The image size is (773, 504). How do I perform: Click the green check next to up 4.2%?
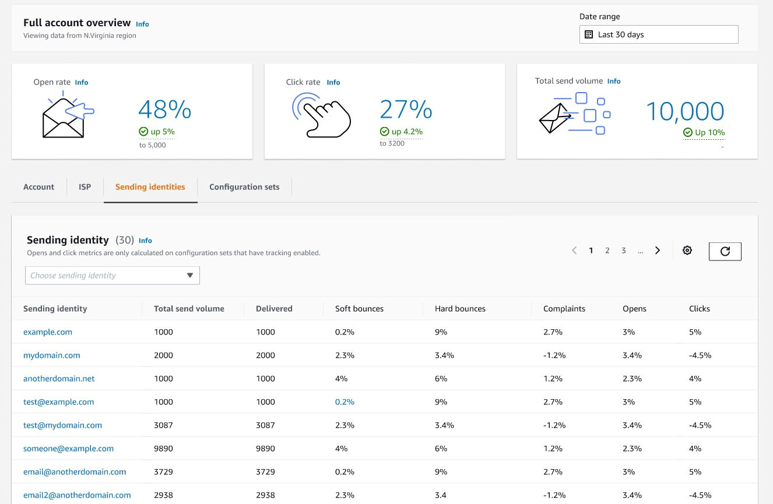[x=384, y=132]
